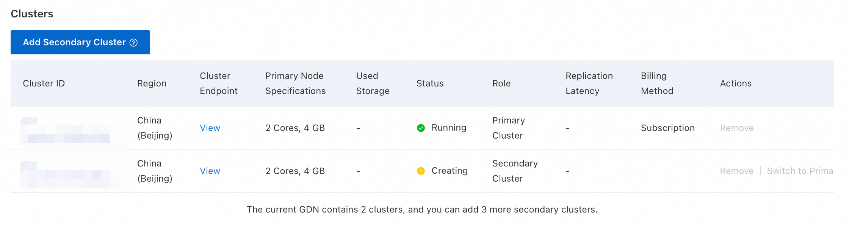The width and height of the screenshot is (849, 225).
Task: Click the yellow Creating status icon
Action: [421, 171]
